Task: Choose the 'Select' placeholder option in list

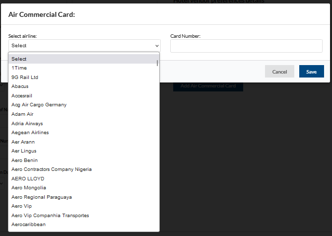Action: point(84,59)
